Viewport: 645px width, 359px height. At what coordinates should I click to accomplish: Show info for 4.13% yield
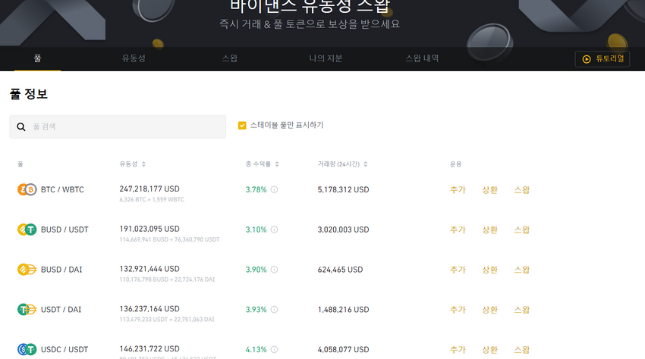(275, 350)
